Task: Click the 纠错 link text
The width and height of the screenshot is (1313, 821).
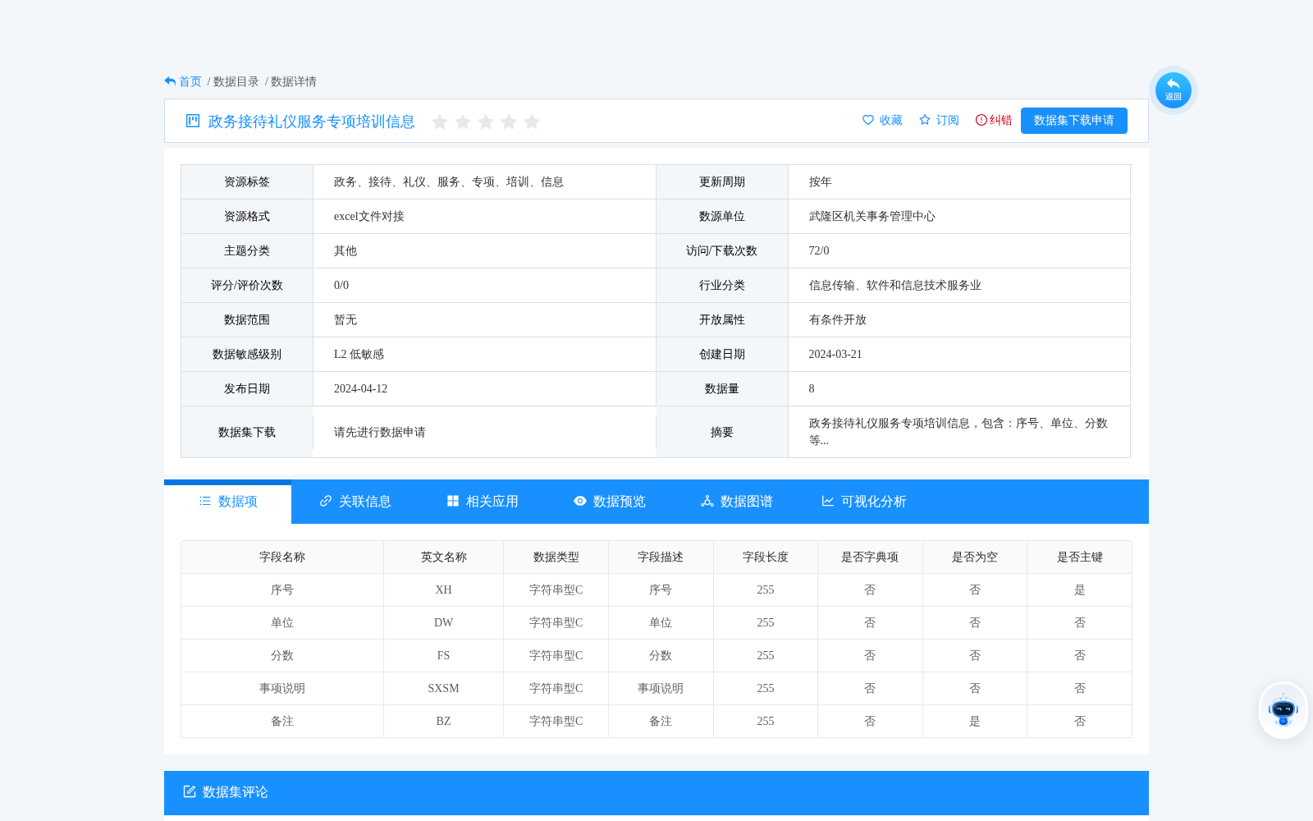Action: point(1001,121)
